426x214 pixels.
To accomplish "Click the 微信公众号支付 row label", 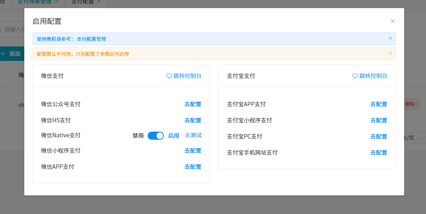I will tap(61, 104).
